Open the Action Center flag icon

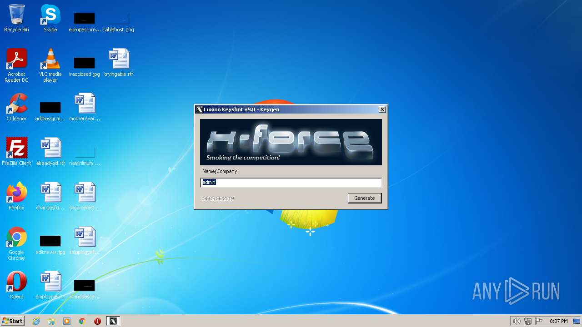(x=539, y=321)
